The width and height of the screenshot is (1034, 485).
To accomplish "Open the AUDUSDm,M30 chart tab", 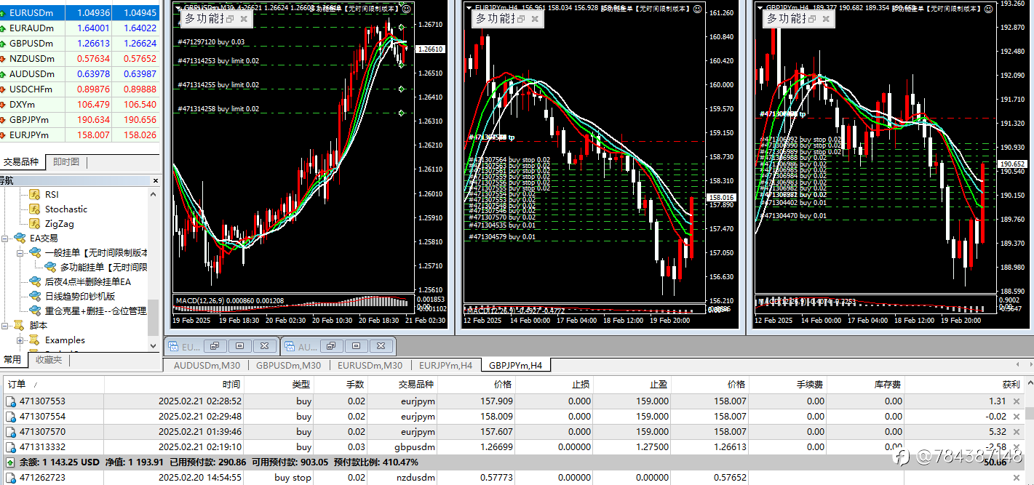I will pos(207,365).
